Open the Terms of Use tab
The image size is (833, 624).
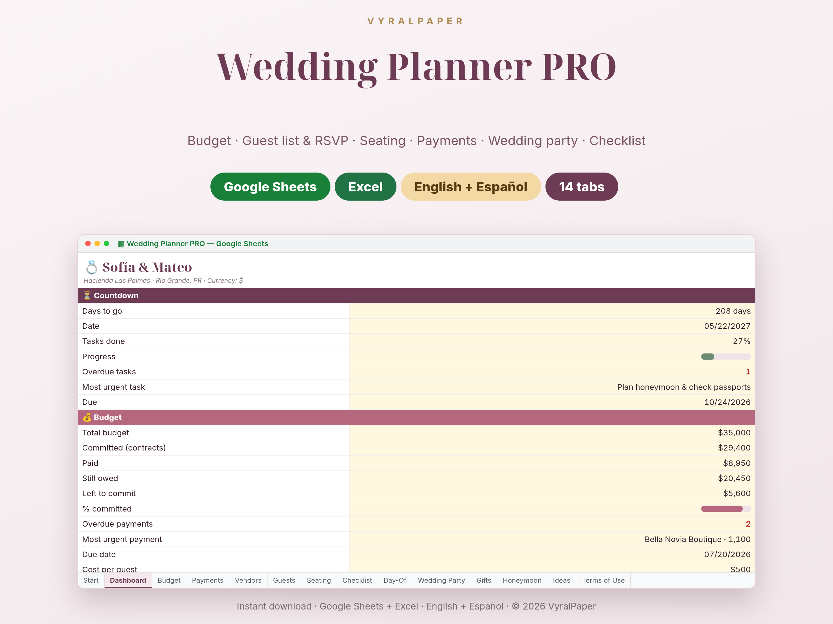(x=603, y=580)
